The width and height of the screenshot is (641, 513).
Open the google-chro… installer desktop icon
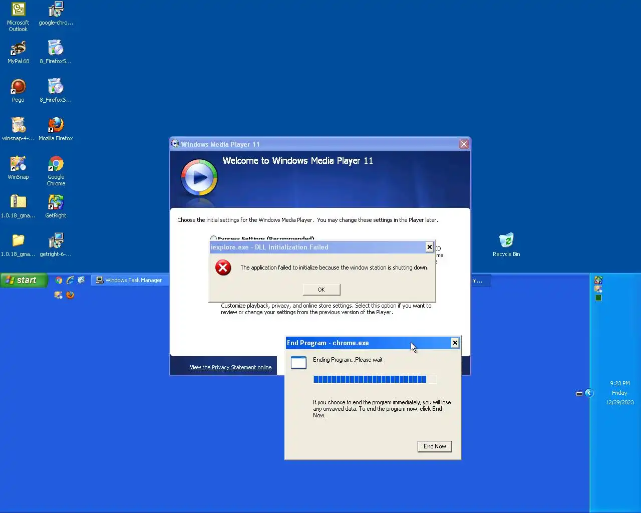[56, 14]
